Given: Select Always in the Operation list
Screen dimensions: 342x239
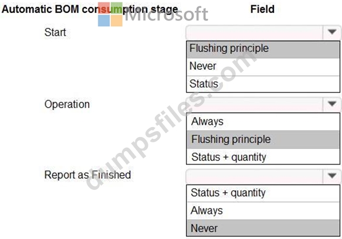Looking at the screenshot, I should (263, 122).
